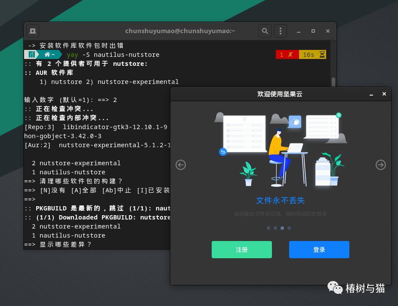
Task: Open terminal three-dot menu
Action: coord(281,31)
